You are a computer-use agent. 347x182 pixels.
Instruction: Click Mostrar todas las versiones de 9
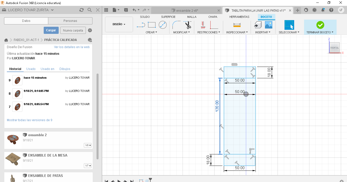[x=29, y=120]
